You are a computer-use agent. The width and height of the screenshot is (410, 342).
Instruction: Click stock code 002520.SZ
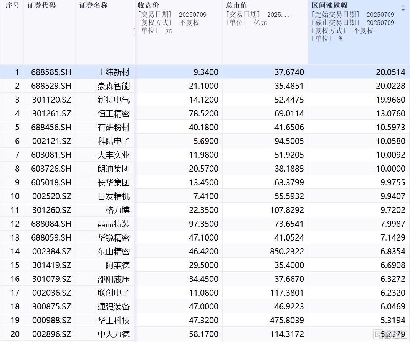[x=52, y=196]
